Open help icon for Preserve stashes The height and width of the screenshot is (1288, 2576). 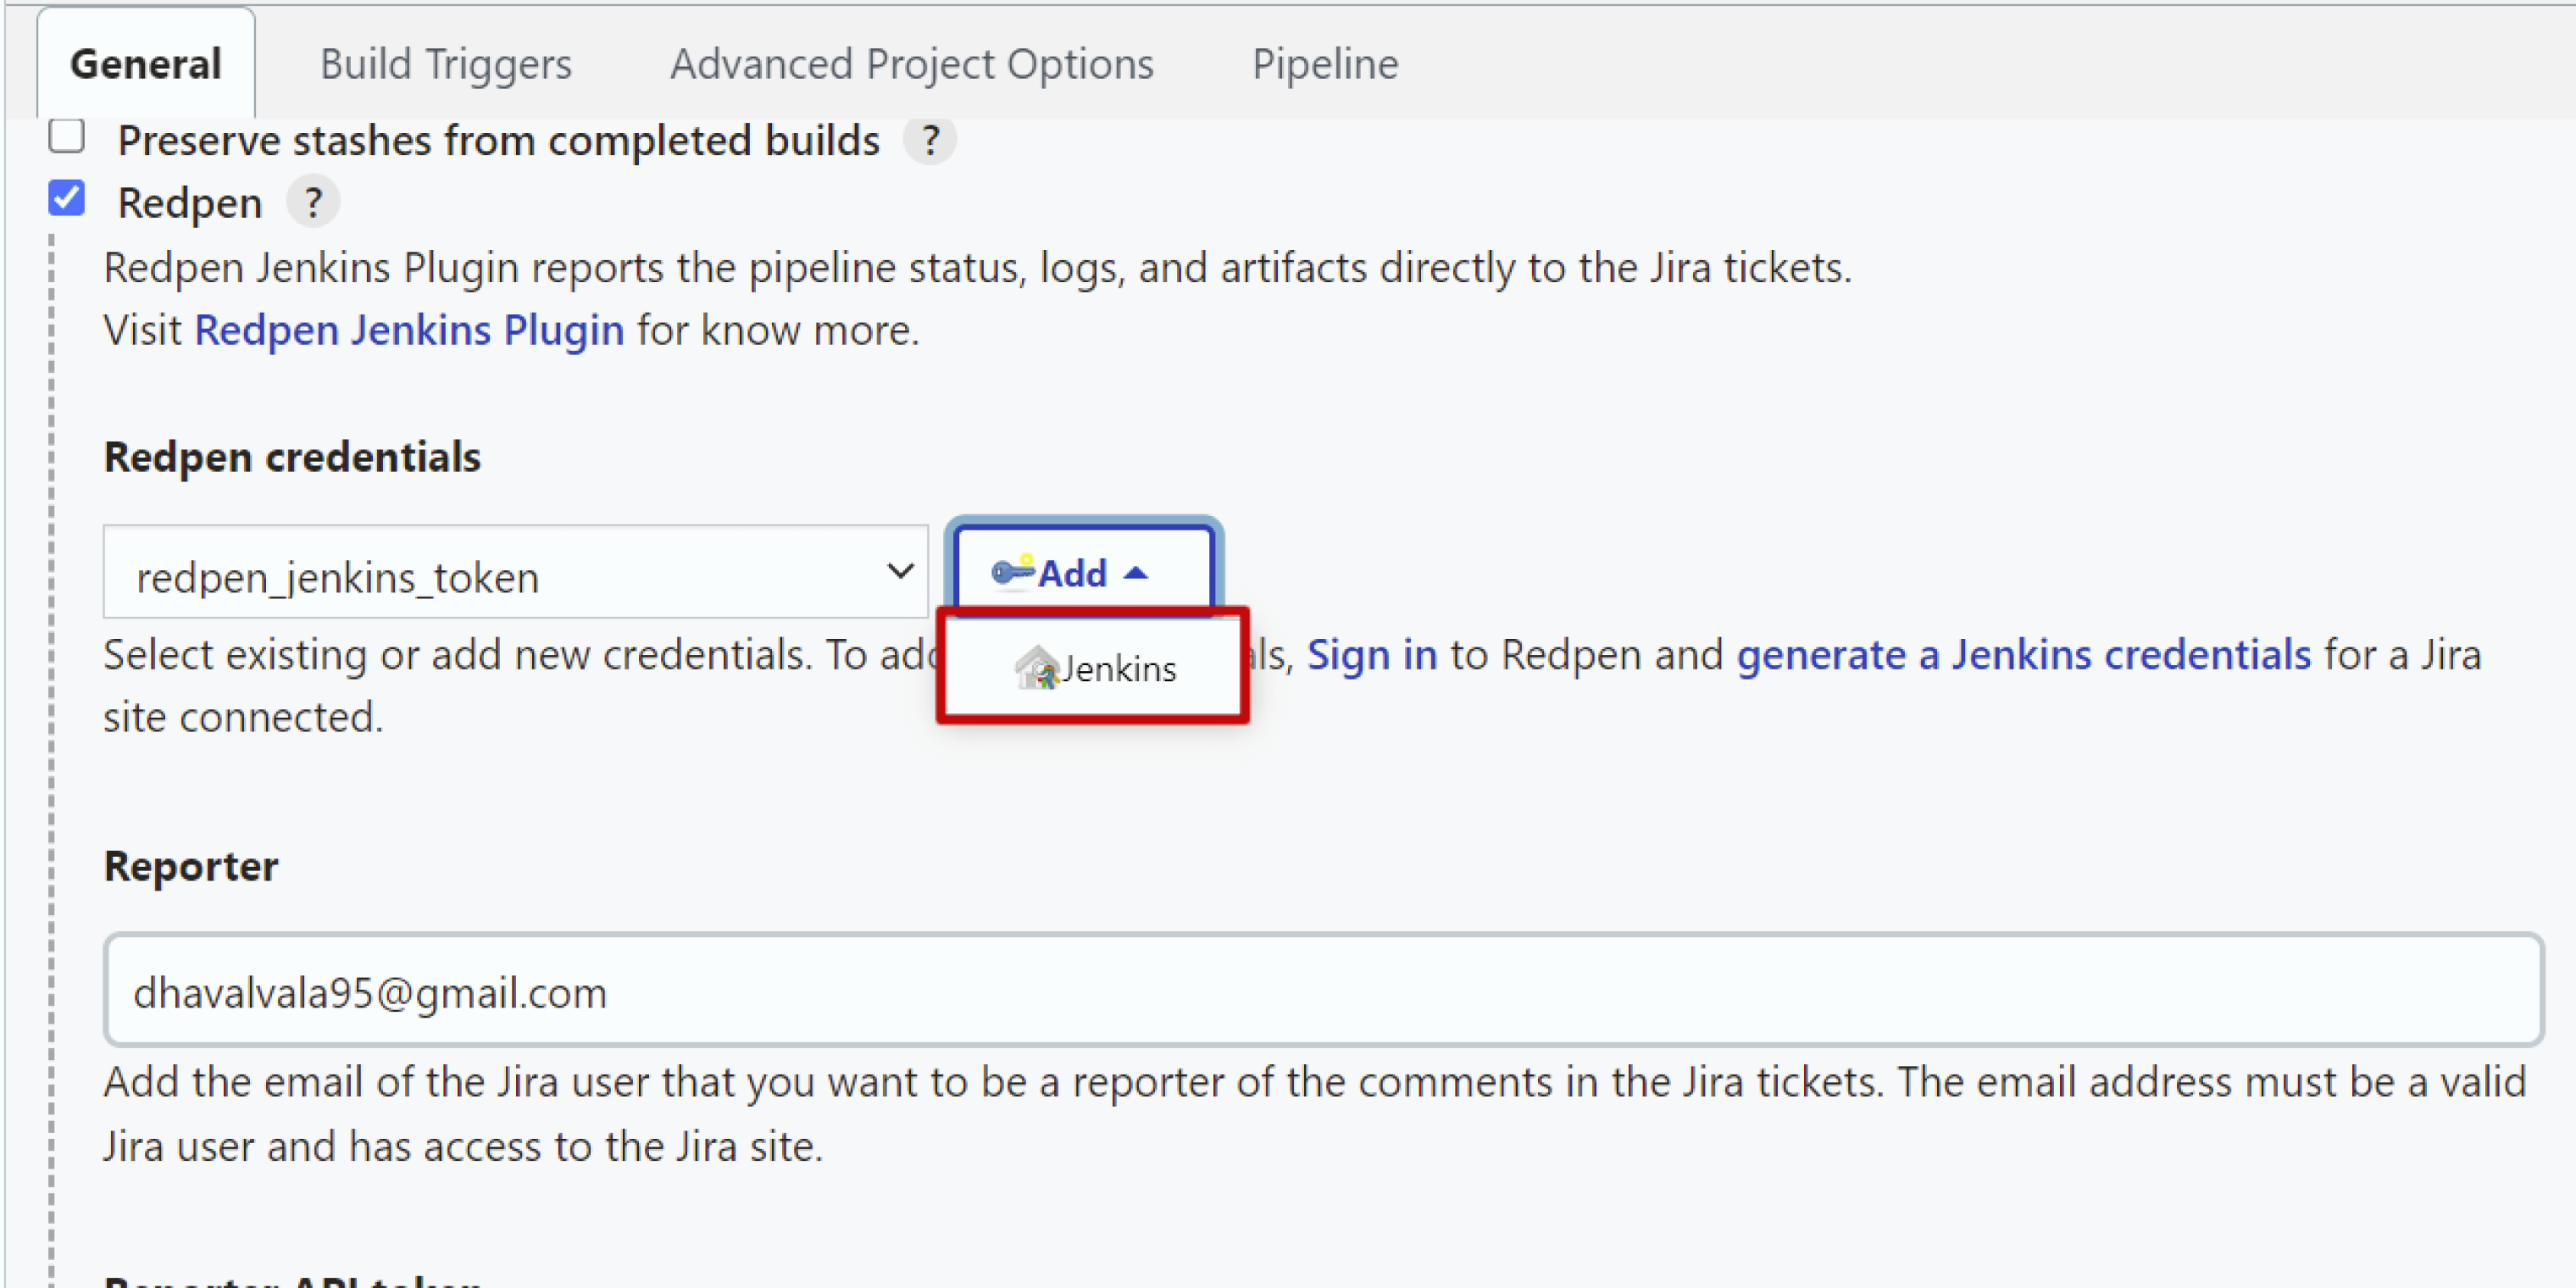930,140
